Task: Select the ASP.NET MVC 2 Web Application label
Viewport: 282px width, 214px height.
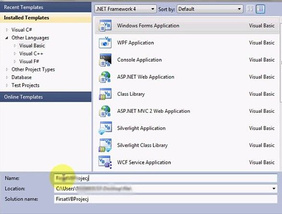Action: pyautogui.click(x=154, y=111)
